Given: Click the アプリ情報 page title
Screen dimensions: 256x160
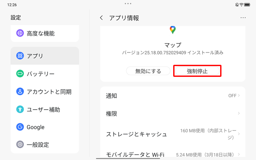Looking at the screenshot, I should 124,18.
